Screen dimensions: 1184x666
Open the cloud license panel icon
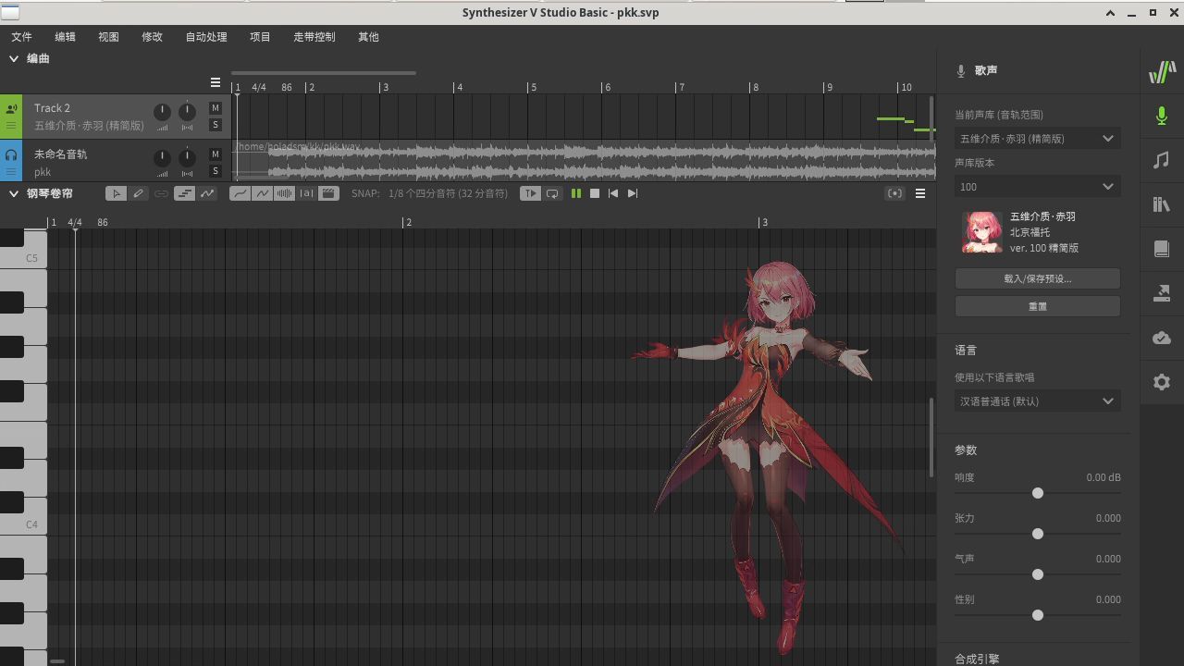point(1162,338)
